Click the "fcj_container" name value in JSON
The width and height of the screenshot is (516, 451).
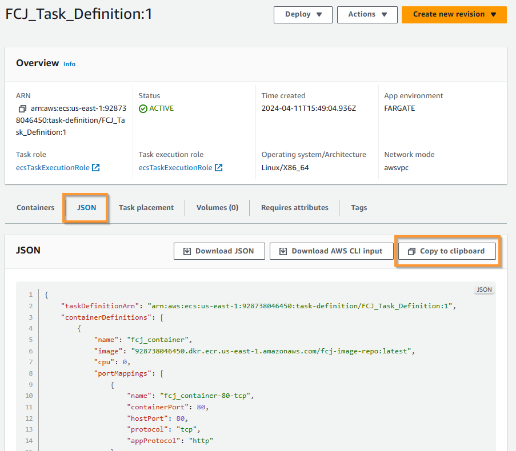click(x=158, y=340)
